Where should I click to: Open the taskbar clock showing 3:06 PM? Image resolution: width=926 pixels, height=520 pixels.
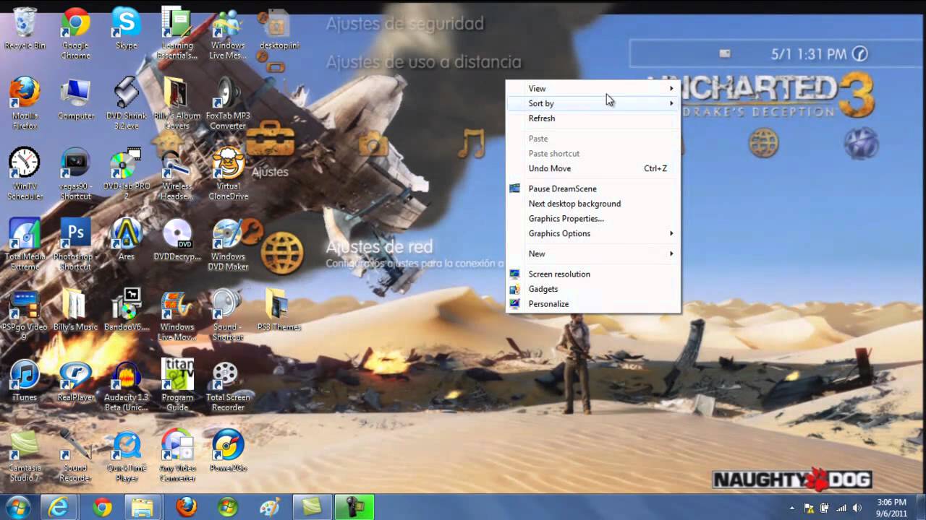click(x=891, y=508)
